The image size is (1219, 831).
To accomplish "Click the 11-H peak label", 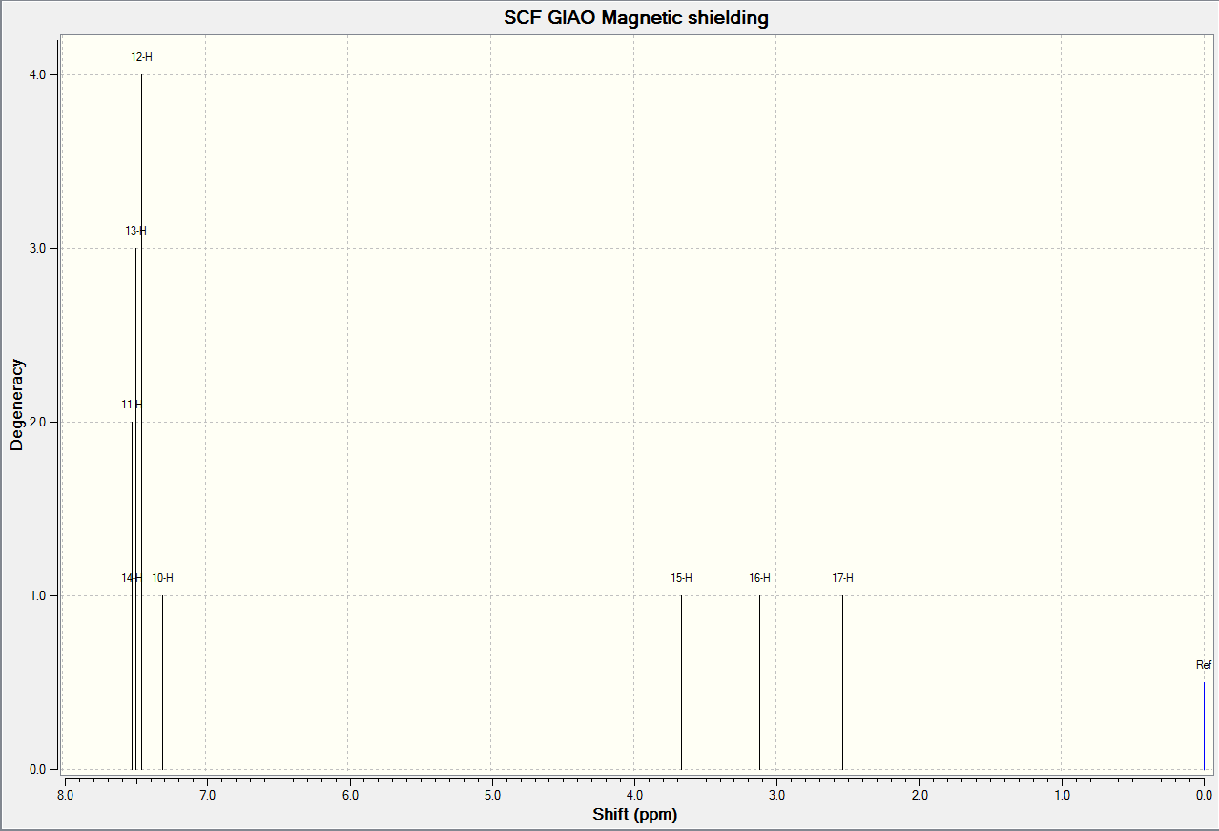I will coord(132,405).
